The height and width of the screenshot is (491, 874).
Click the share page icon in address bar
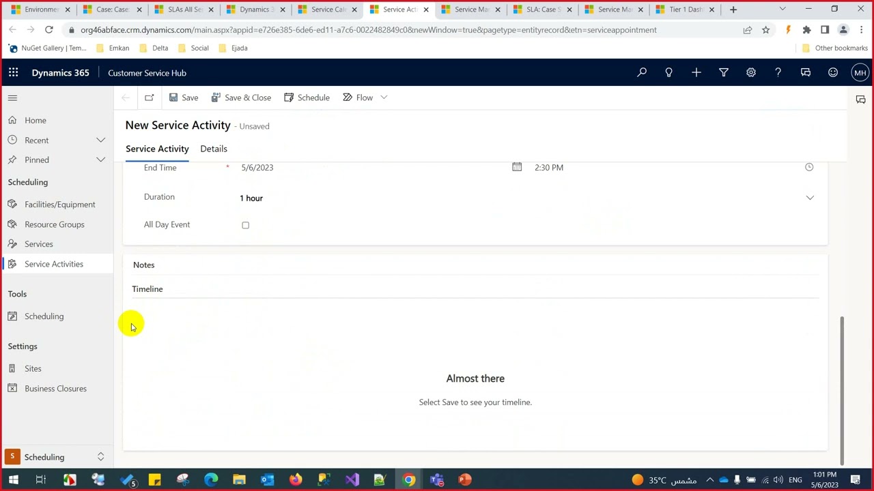pyautogui.click(x=748, y=30)
